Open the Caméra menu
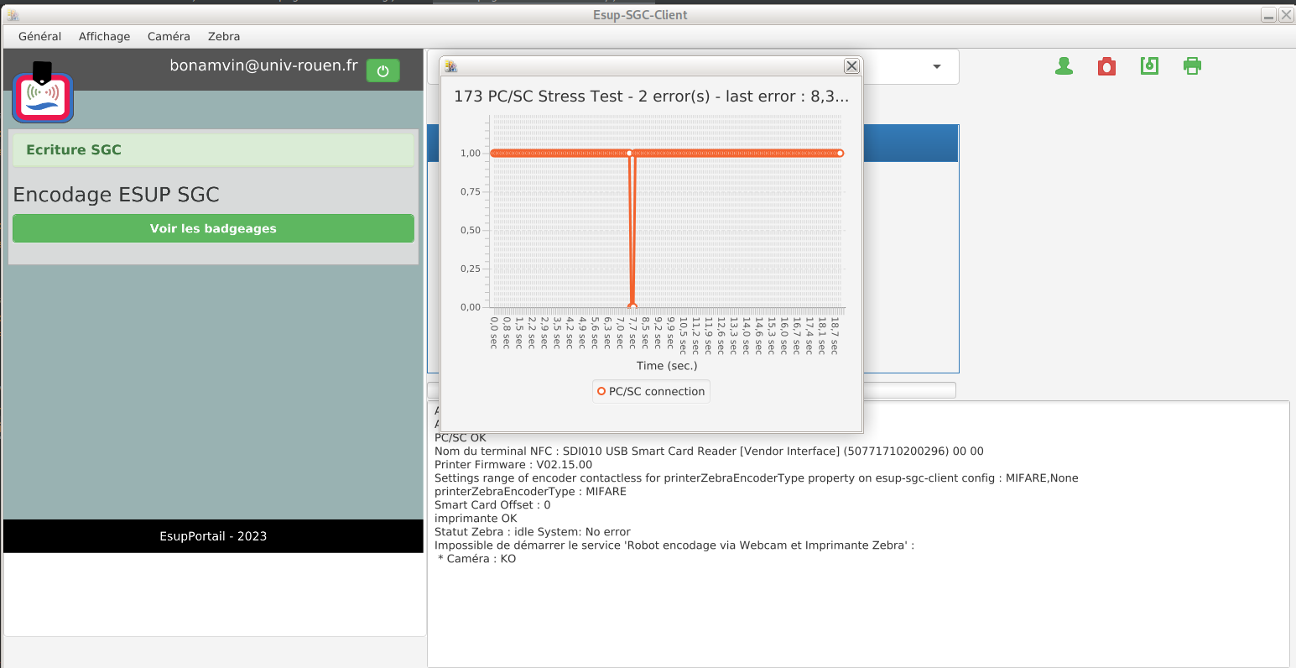1296x668 pixels. coord(169,37)
